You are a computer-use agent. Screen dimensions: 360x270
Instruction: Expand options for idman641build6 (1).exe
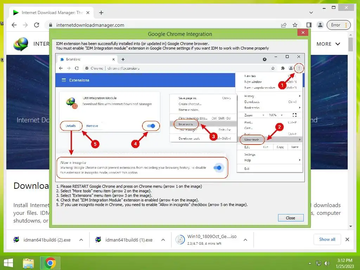click(x=163, y=240)
